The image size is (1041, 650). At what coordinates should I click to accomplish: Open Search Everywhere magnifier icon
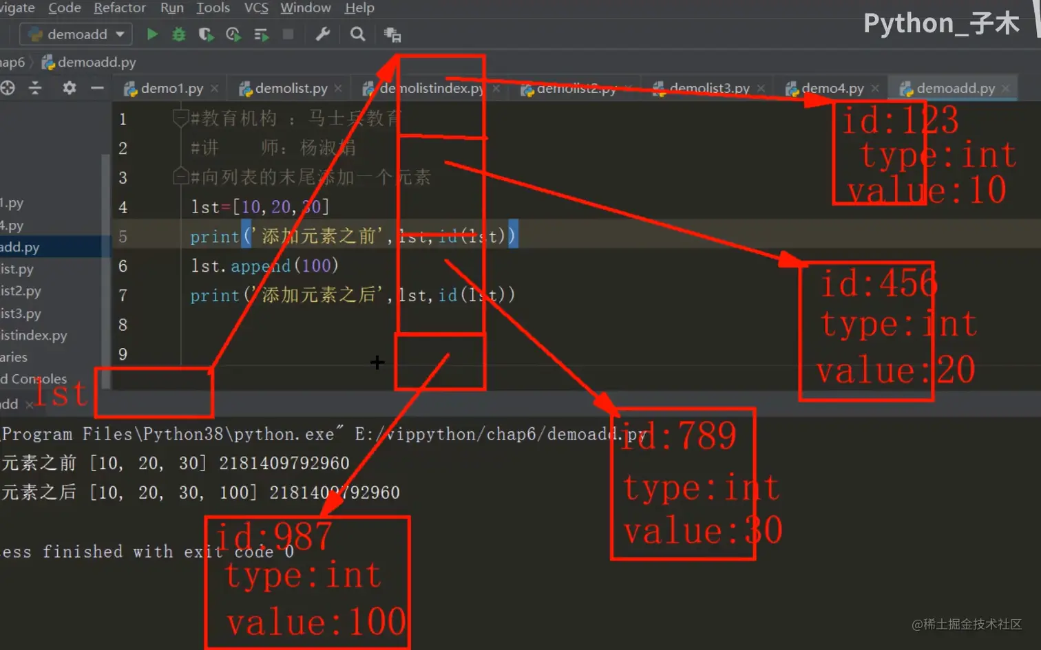pyautogui.click(x=357, y=34)
